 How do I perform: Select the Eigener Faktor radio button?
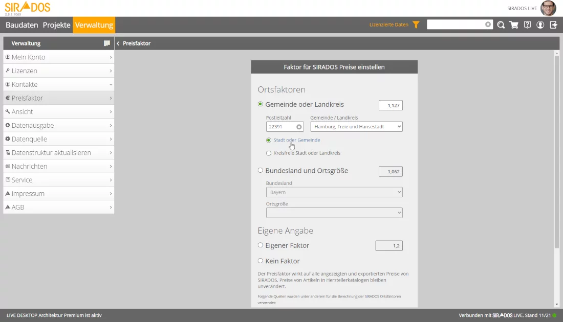pos(261,245)
